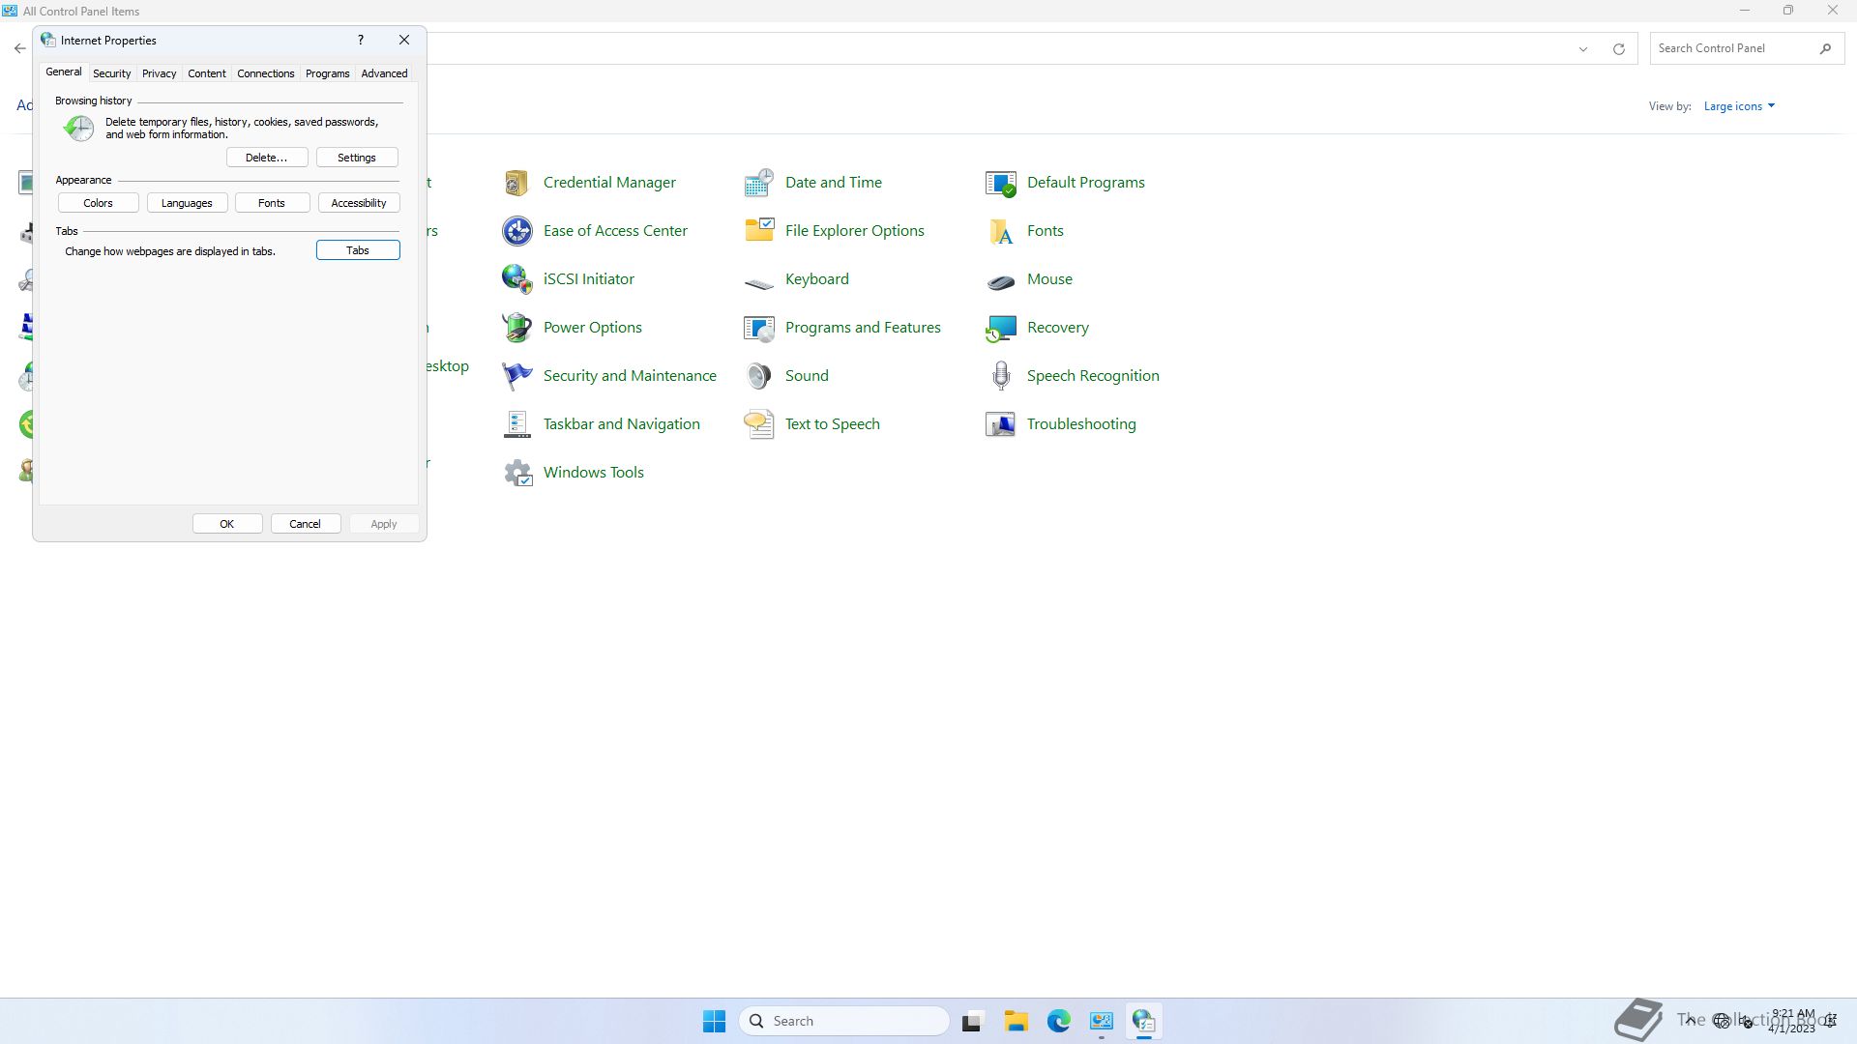Switch to the Programs tab
The width and height of the screenshot is (1857, 1044).
click(x=327, y=73)
